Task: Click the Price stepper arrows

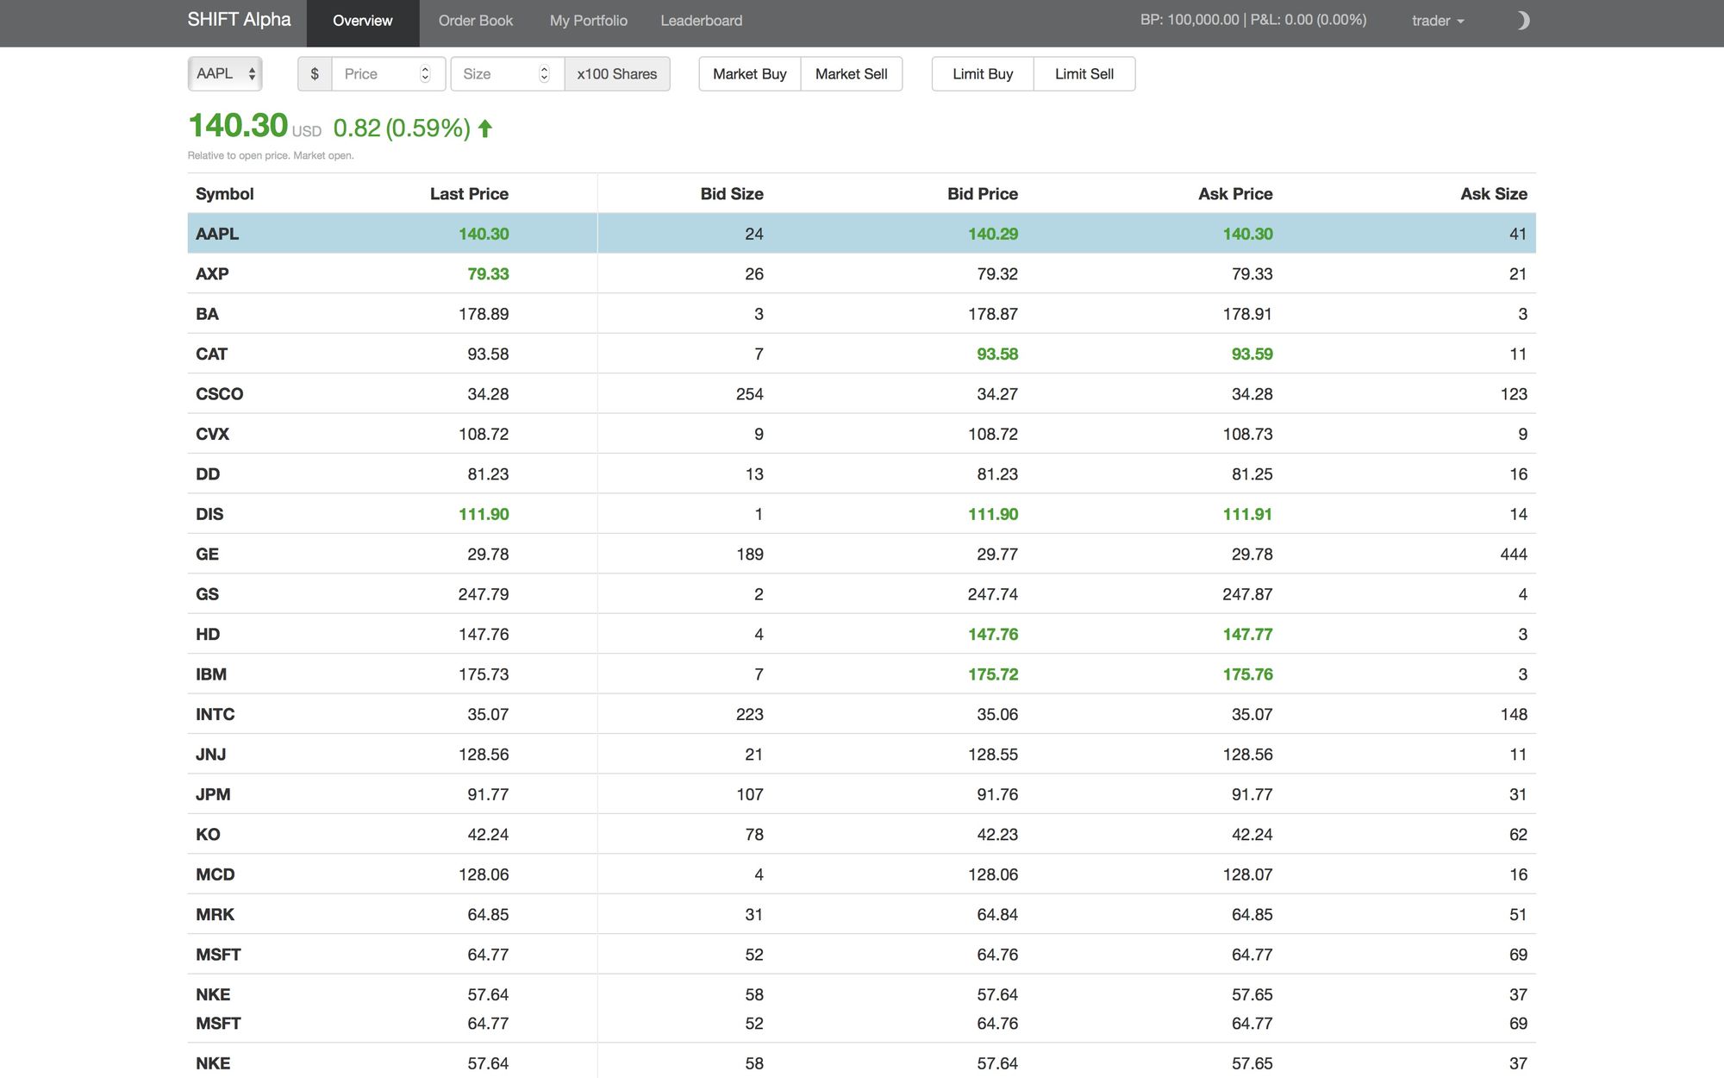Action: point(425,74)
